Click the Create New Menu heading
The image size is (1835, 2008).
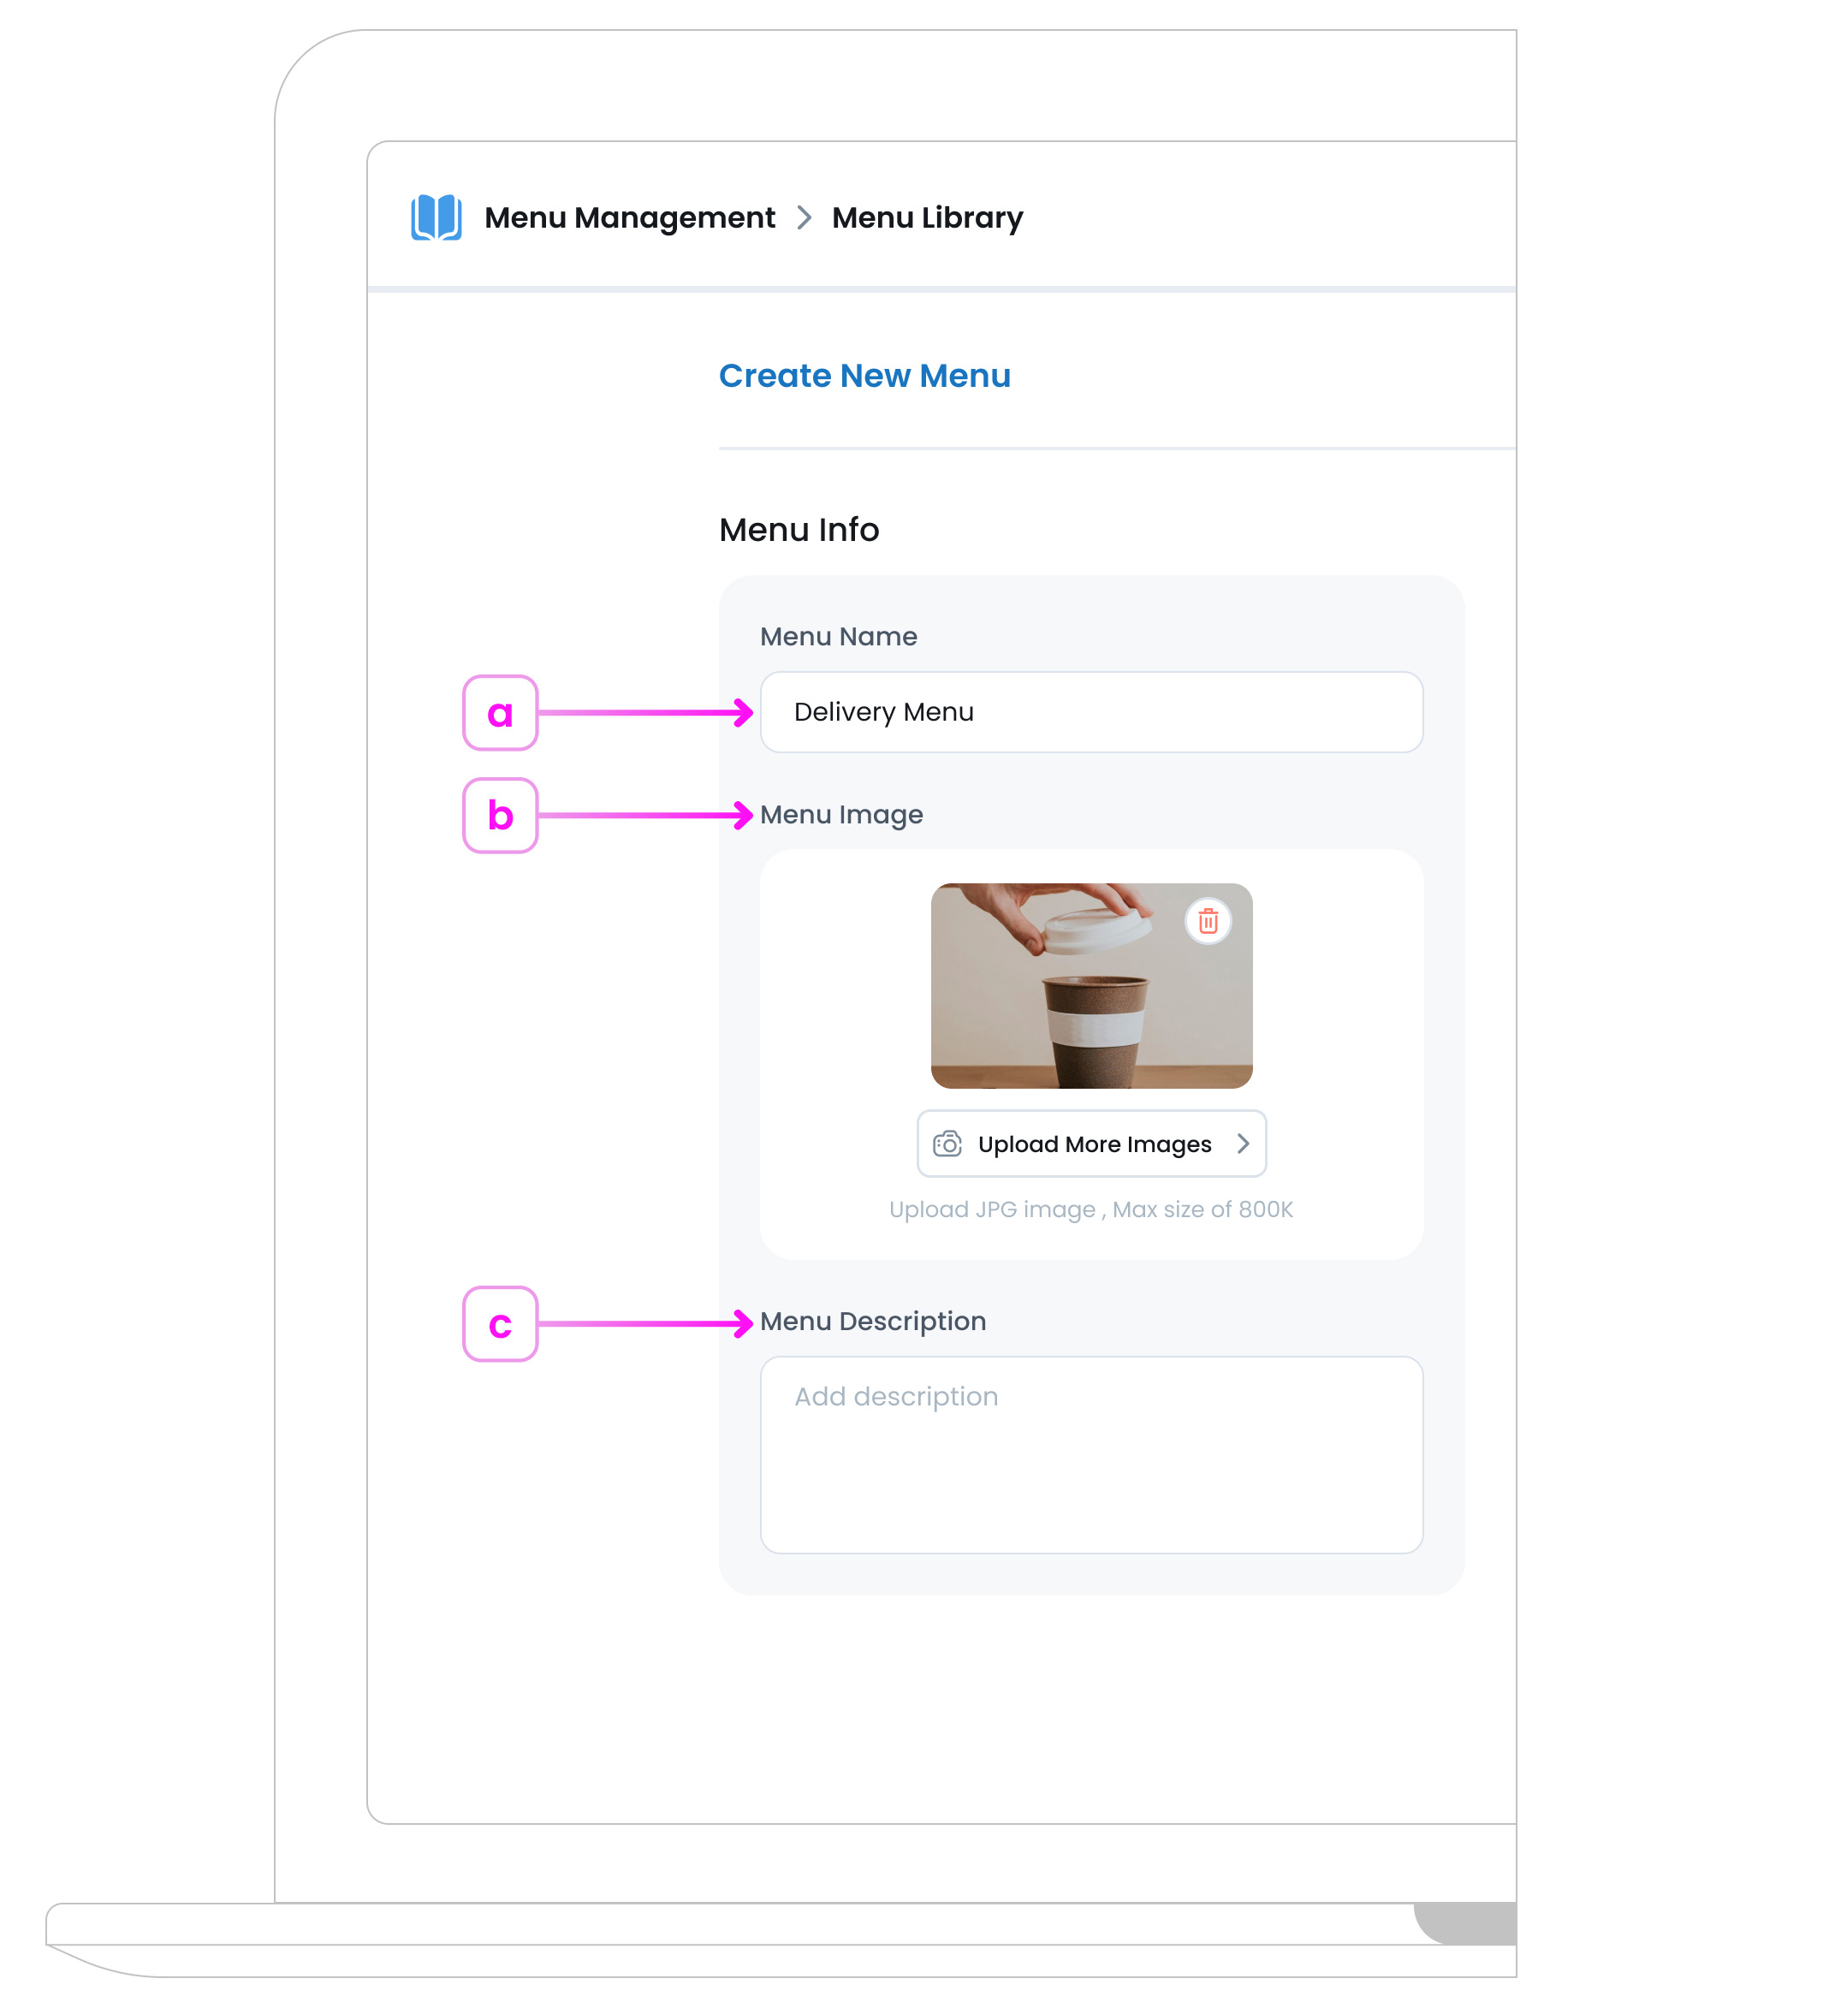pos(864,376)
